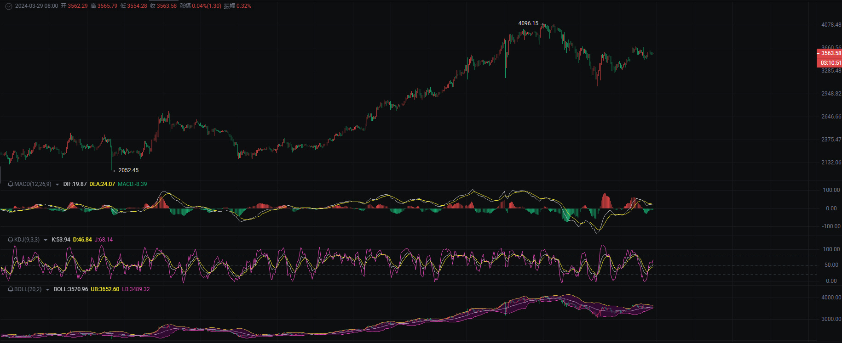
Task: Open the BOLL indicator dropdown arrow
Action: pos(47,290)
